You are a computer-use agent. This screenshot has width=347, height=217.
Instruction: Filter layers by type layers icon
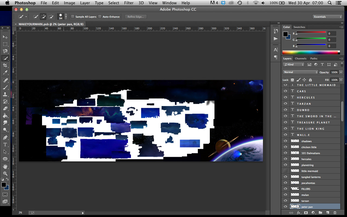tap(322, 65)
